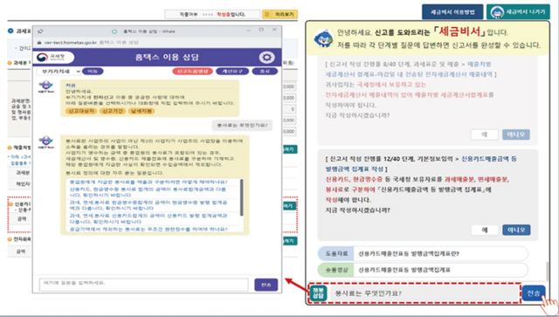Open FAQ link about 공급가액에서 제외하는 봉사료
This screenshot has width=559, height=317.
coord(148,229)
